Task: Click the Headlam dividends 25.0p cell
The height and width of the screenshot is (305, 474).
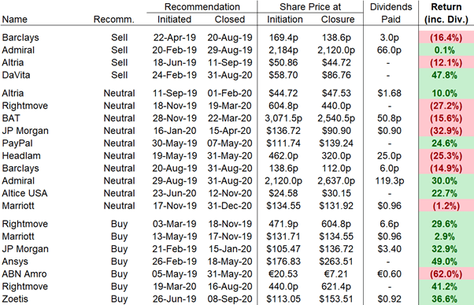Action: point(389,155)
